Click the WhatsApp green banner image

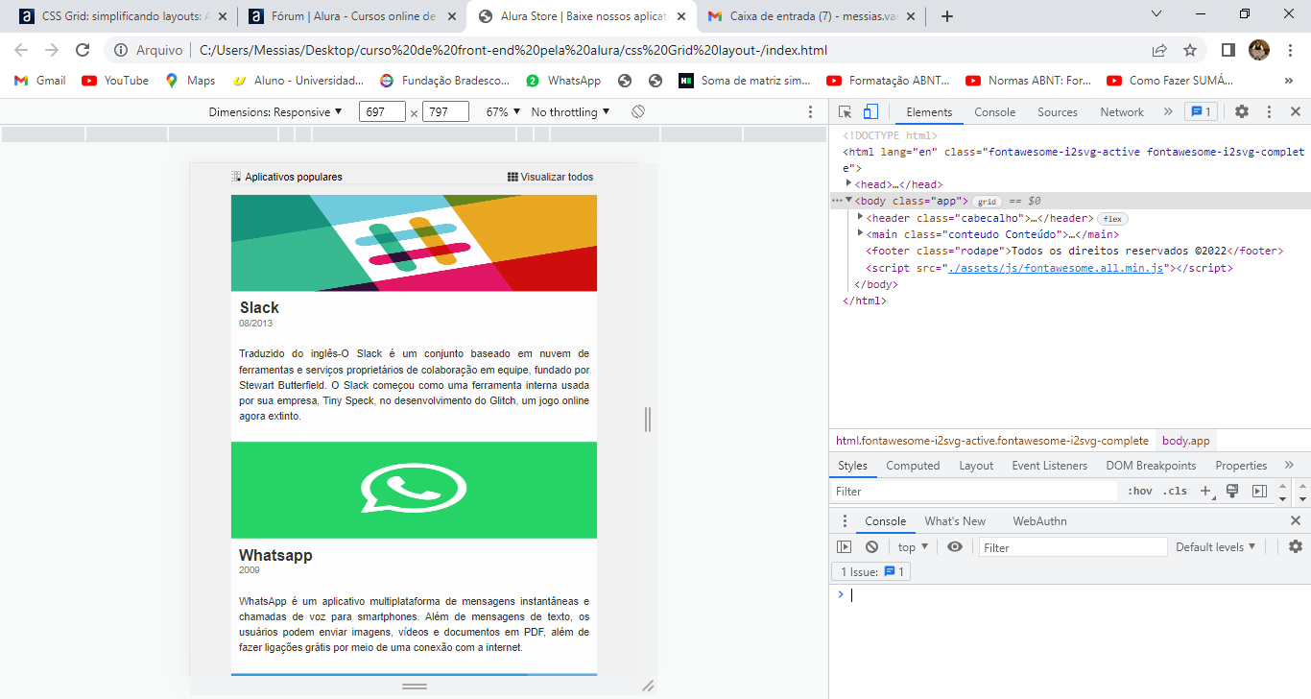coord(414,490)
